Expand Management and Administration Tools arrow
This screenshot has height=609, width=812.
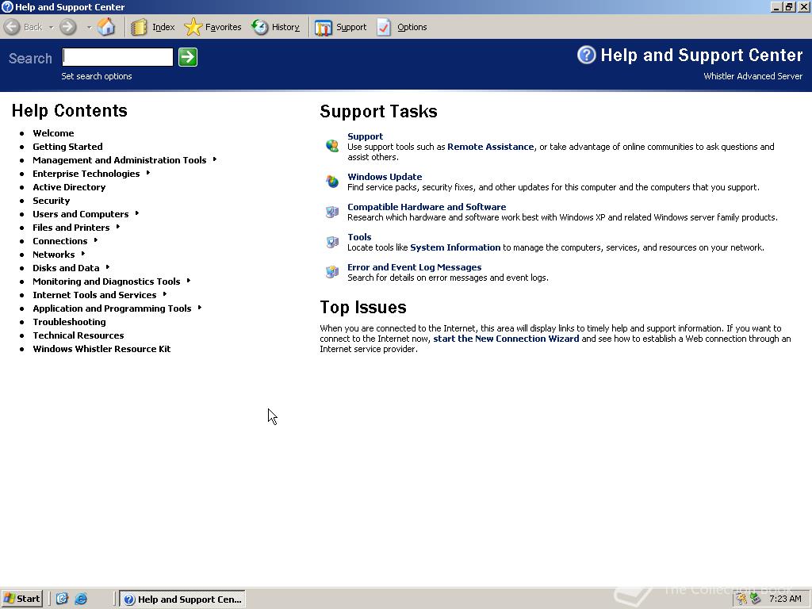(214, 159)
